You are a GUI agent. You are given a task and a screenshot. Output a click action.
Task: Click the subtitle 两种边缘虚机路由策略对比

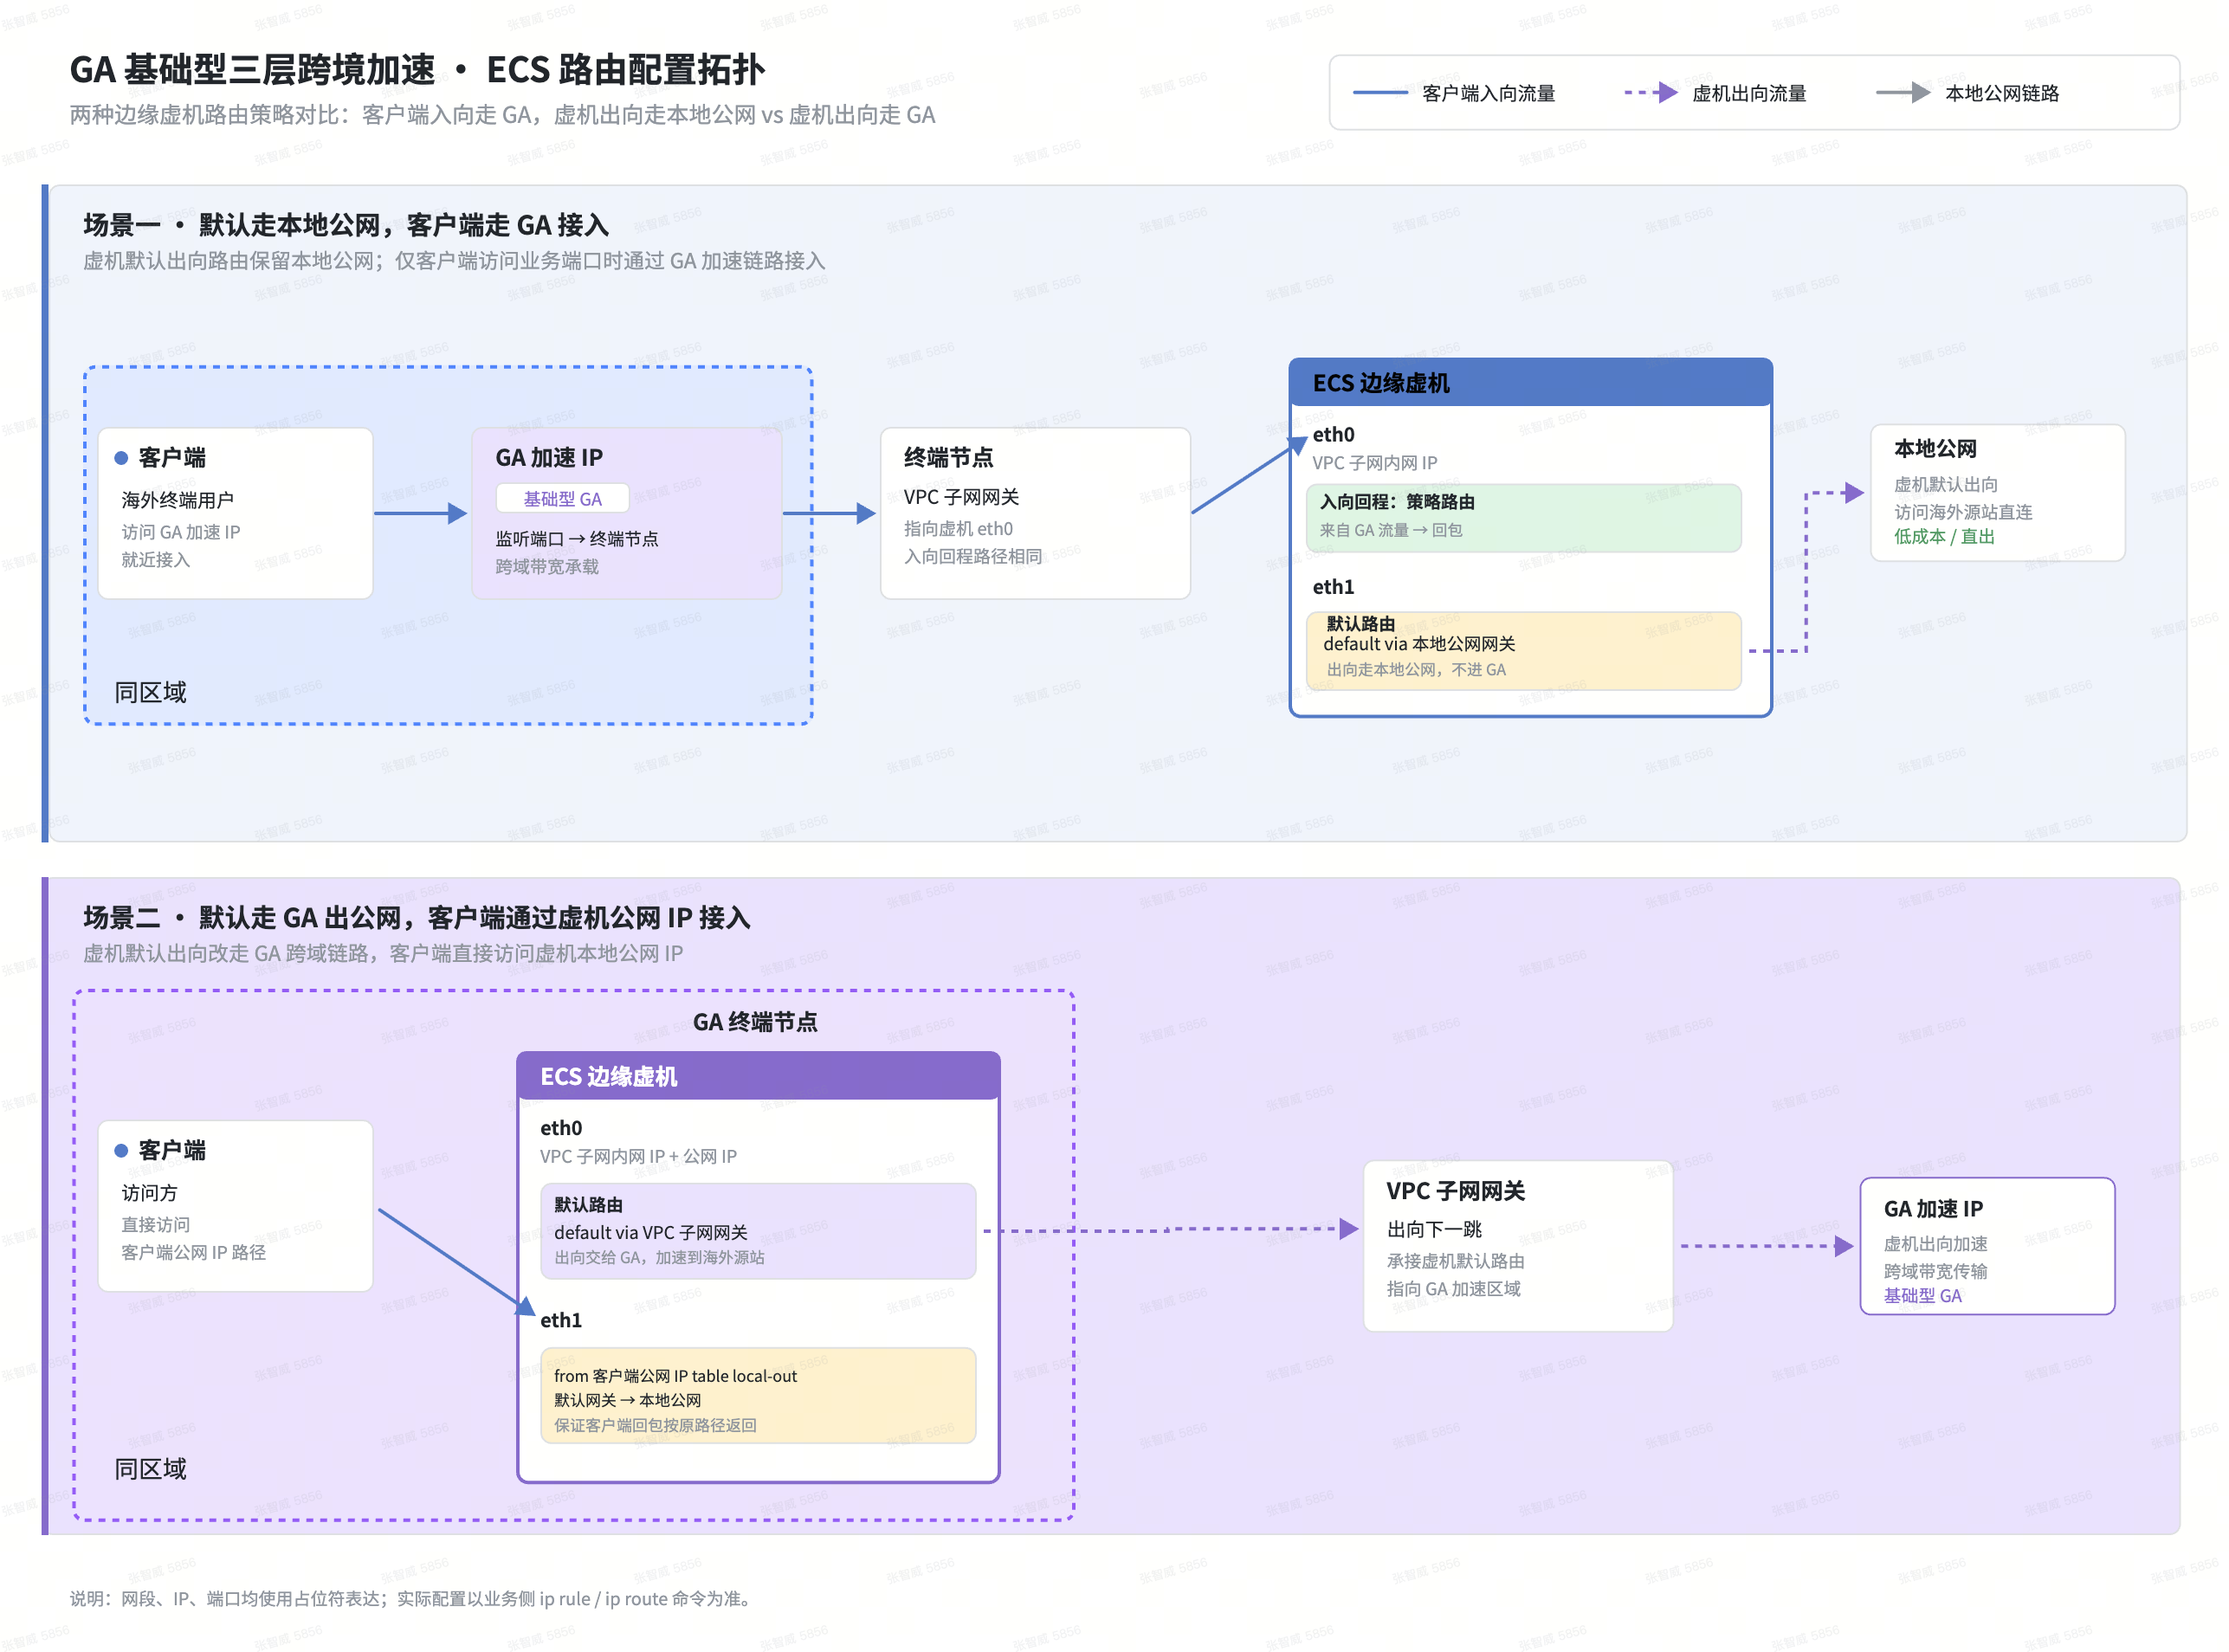coord(502,115)
